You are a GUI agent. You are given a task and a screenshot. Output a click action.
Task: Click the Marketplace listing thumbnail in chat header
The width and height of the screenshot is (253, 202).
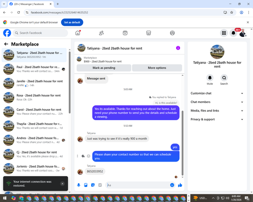coord(79,59)
